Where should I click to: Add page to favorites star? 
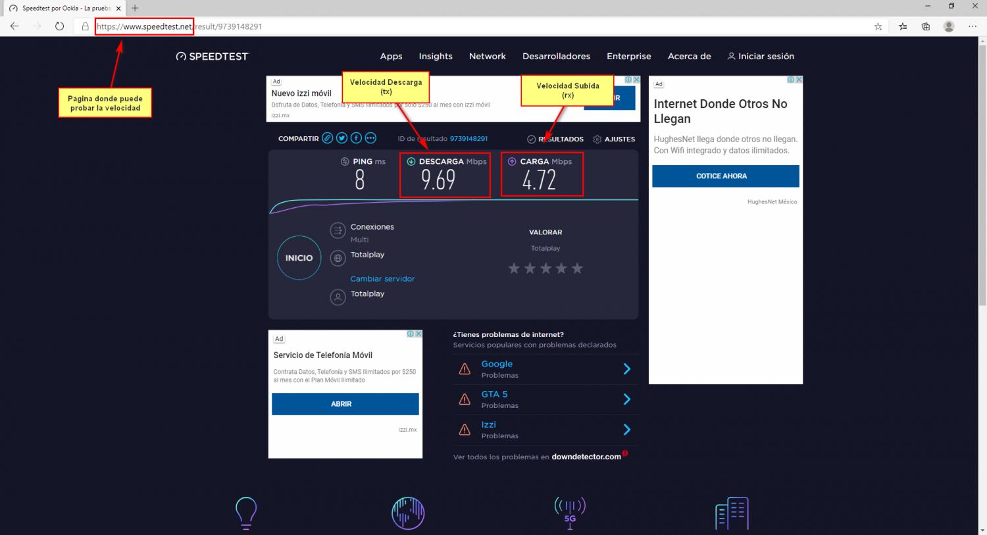pos(878,26)
